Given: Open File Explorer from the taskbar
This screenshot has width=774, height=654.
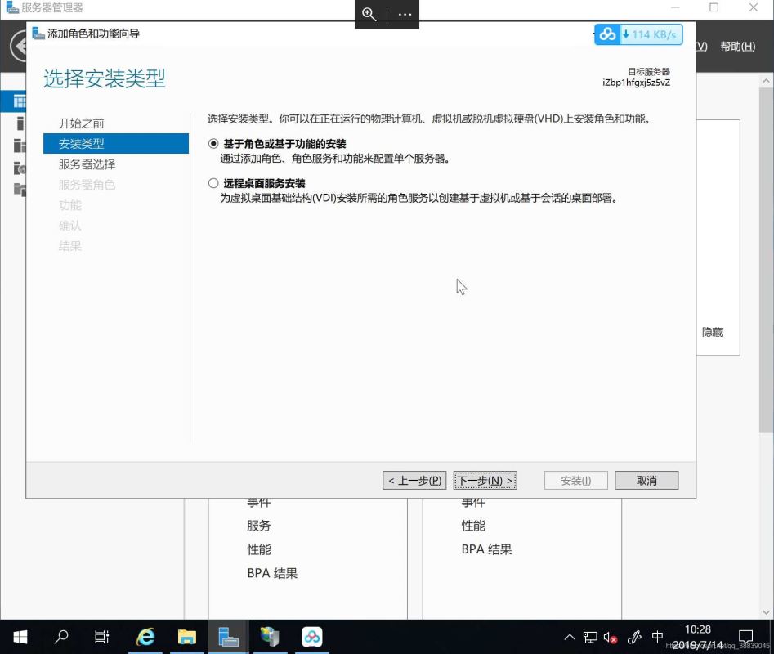Looking at the screenshot, I should click(x=187, y=637).
